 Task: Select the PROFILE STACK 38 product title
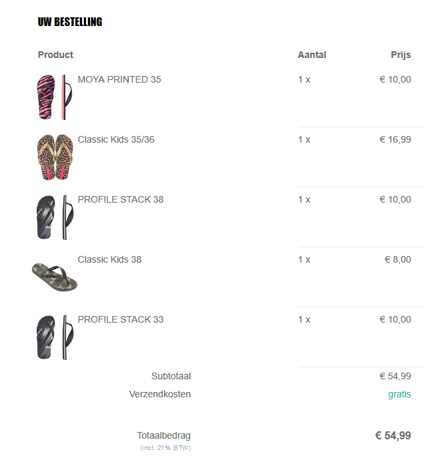(x=121, y=200)
